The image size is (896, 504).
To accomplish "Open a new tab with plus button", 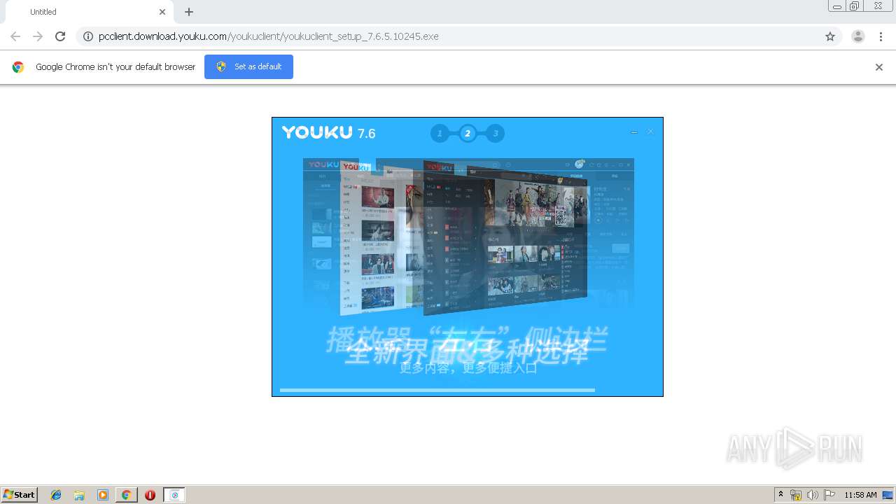I will tap(189, 12).
